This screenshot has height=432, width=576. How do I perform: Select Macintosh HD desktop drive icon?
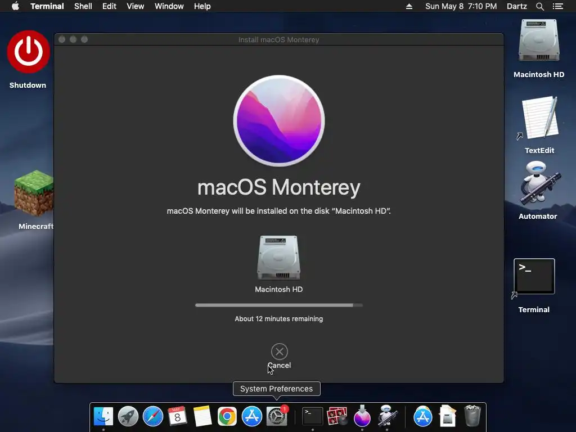point(539,41)
